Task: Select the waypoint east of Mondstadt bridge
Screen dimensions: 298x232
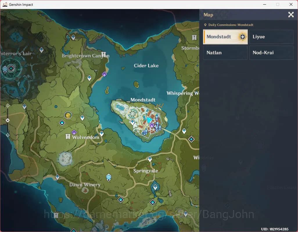Action: coord(184,131)
